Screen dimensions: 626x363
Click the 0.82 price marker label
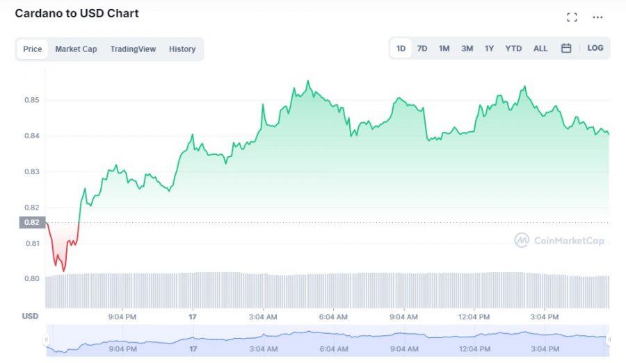32,223
